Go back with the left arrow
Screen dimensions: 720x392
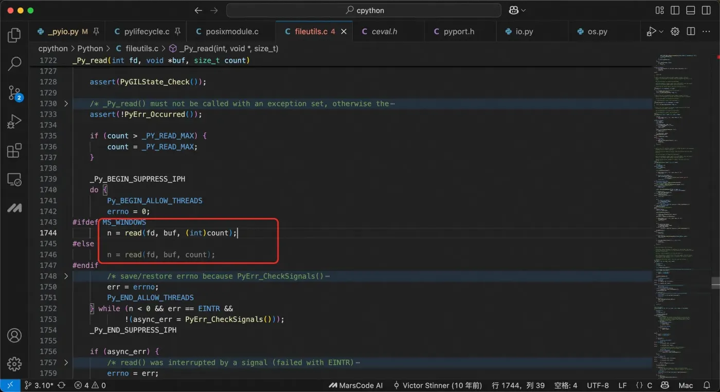(x=199, y=10)
